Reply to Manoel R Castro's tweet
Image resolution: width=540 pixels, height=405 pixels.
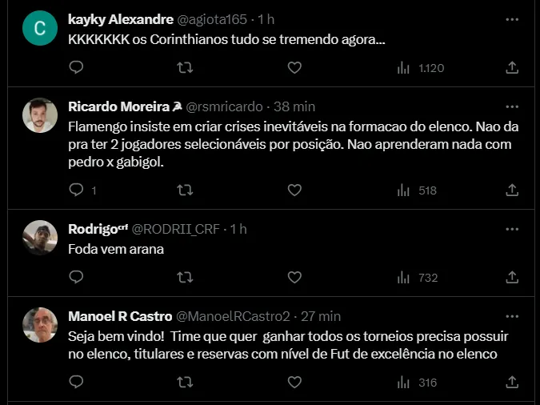click(76, 383)
